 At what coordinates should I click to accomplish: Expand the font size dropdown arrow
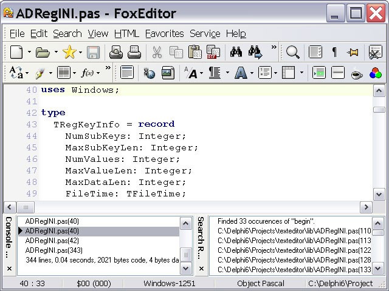[201, 73]
